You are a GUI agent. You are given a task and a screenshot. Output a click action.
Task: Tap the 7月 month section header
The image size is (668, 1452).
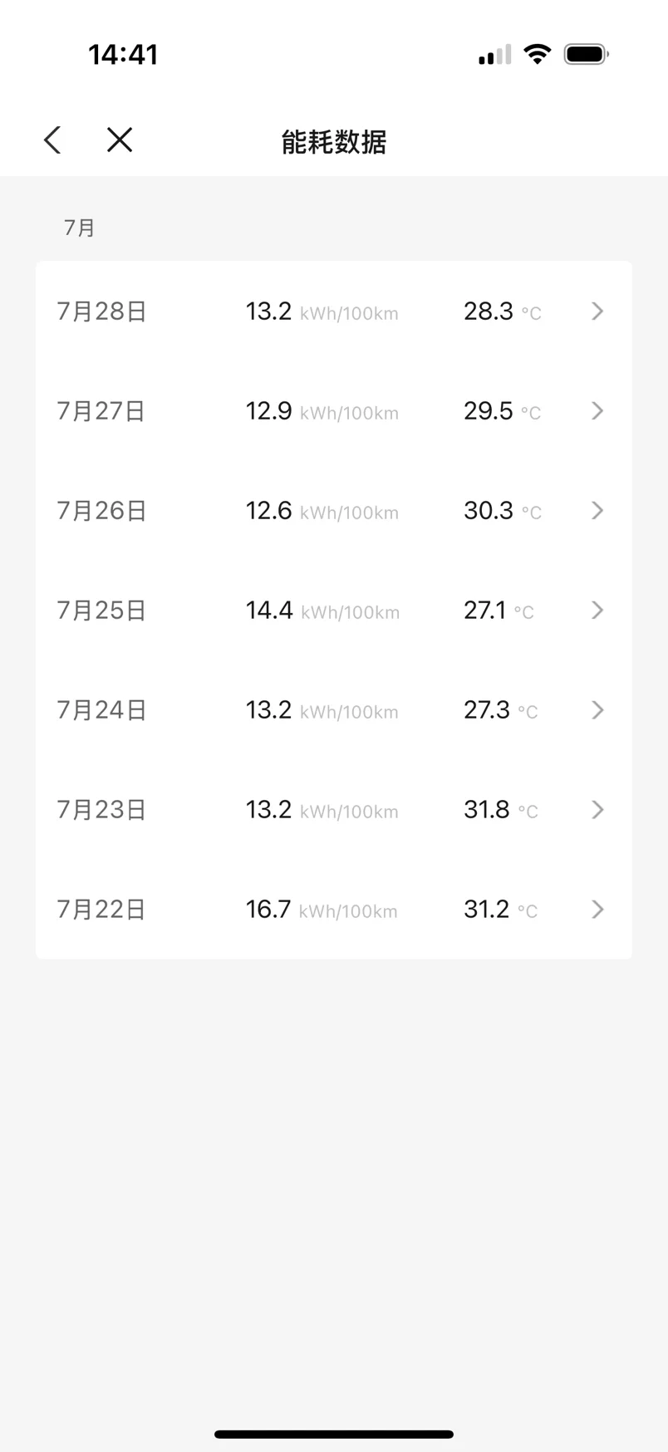(80, 228)
